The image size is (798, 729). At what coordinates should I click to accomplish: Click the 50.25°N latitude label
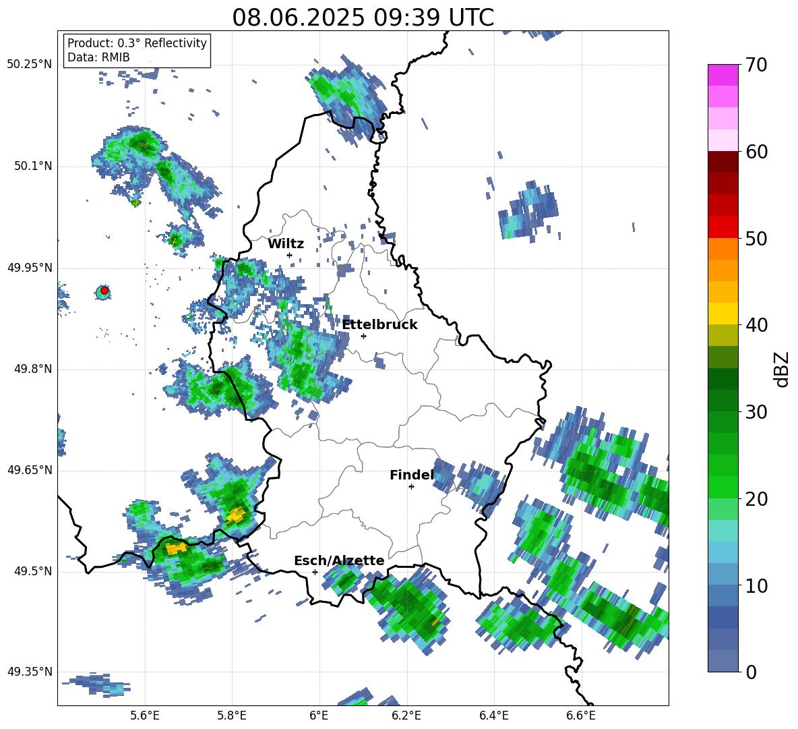(x=30, y=65)
